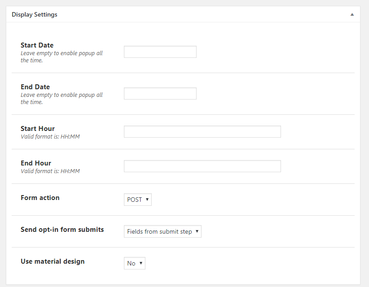369x287 pixels.
Task: Click the Use material design label
Action: tap(53, 261)
